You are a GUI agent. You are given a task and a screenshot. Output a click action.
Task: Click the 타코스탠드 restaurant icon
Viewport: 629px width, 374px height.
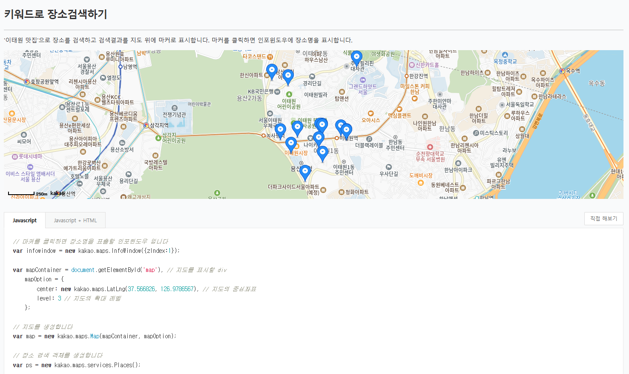(x=270, y=56)
